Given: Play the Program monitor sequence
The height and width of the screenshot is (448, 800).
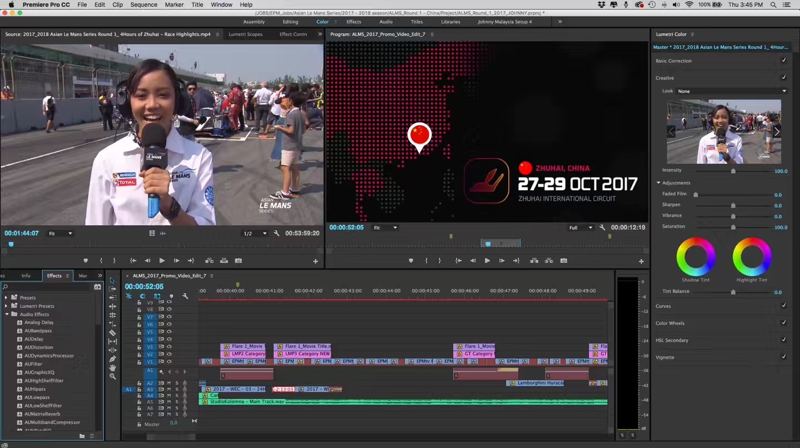Looking at the screenshot, I should (487, 261).
